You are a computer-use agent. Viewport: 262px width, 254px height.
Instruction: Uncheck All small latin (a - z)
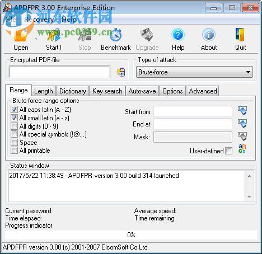coord(14,118)
